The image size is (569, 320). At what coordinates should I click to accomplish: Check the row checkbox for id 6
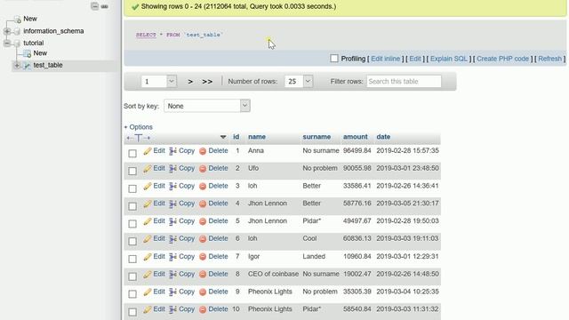[132, 241]
